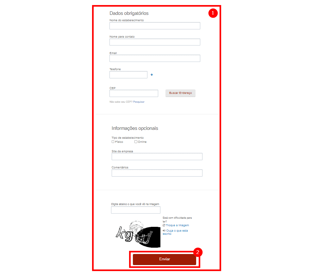Click the Buscar Endereço button
The height and width of the screenshot is (272, 311).
coord(180,93)
